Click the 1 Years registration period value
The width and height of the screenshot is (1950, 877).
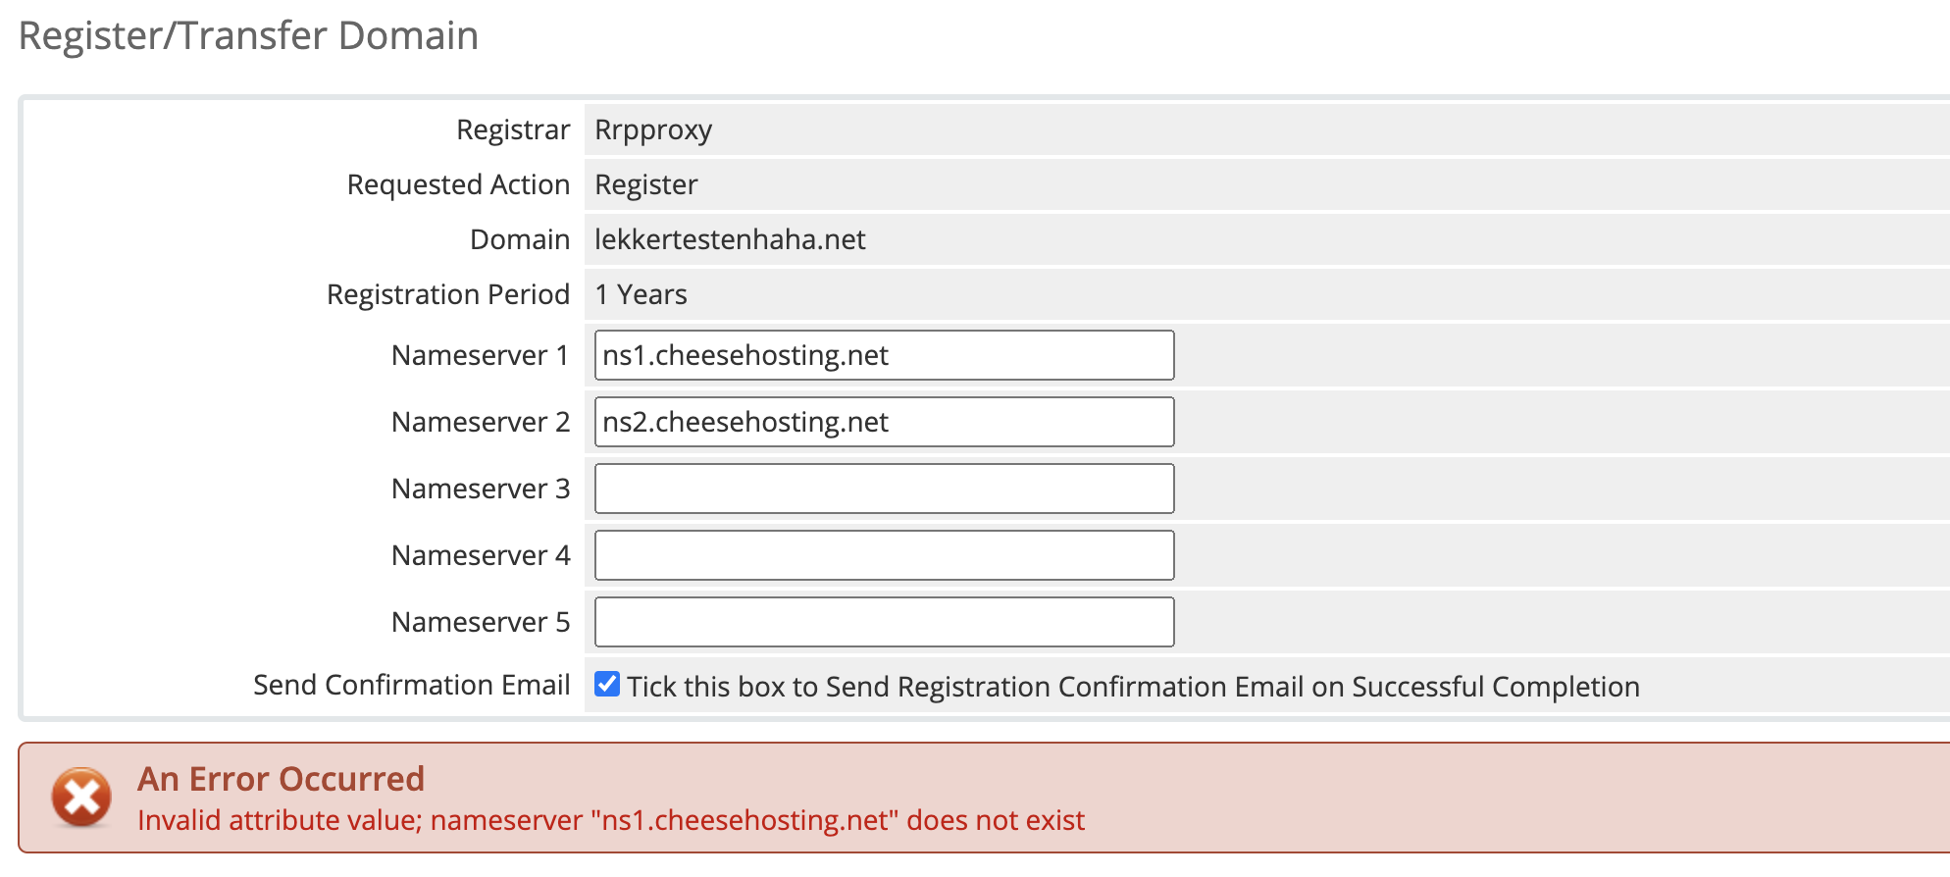tap(641, 294)
